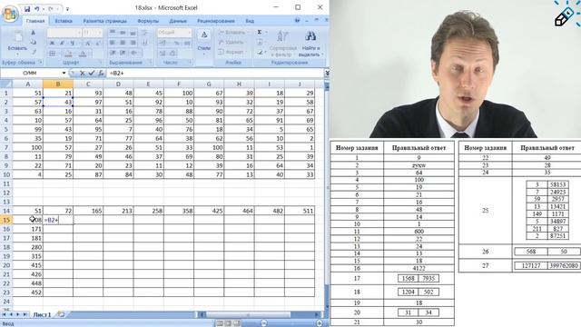Click the Copy icon in clipboard group
This screenshot has height=327, width=581.
34,43
